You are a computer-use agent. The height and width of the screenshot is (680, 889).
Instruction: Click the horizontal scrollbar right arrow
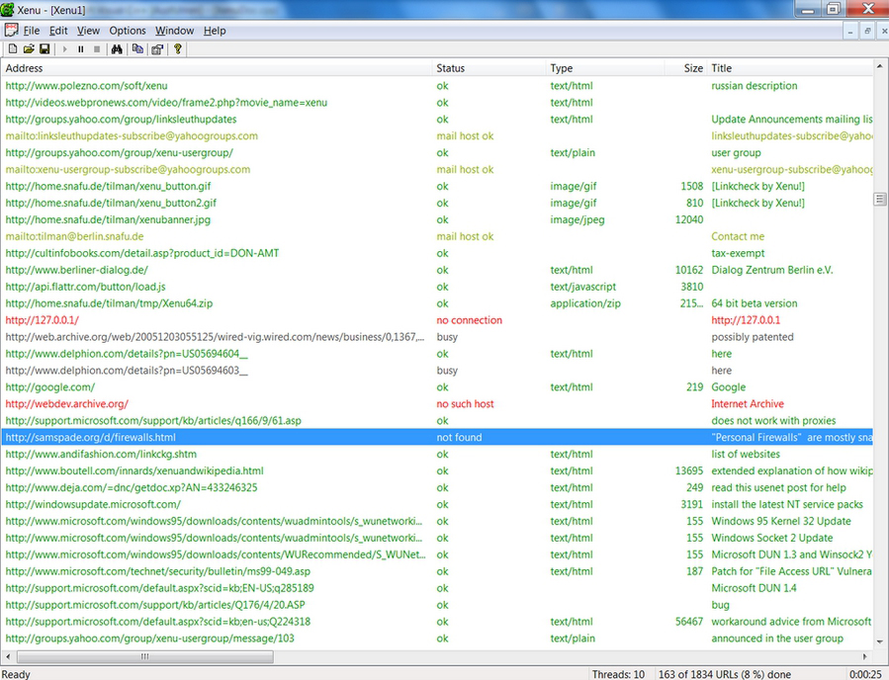point(865,656)
